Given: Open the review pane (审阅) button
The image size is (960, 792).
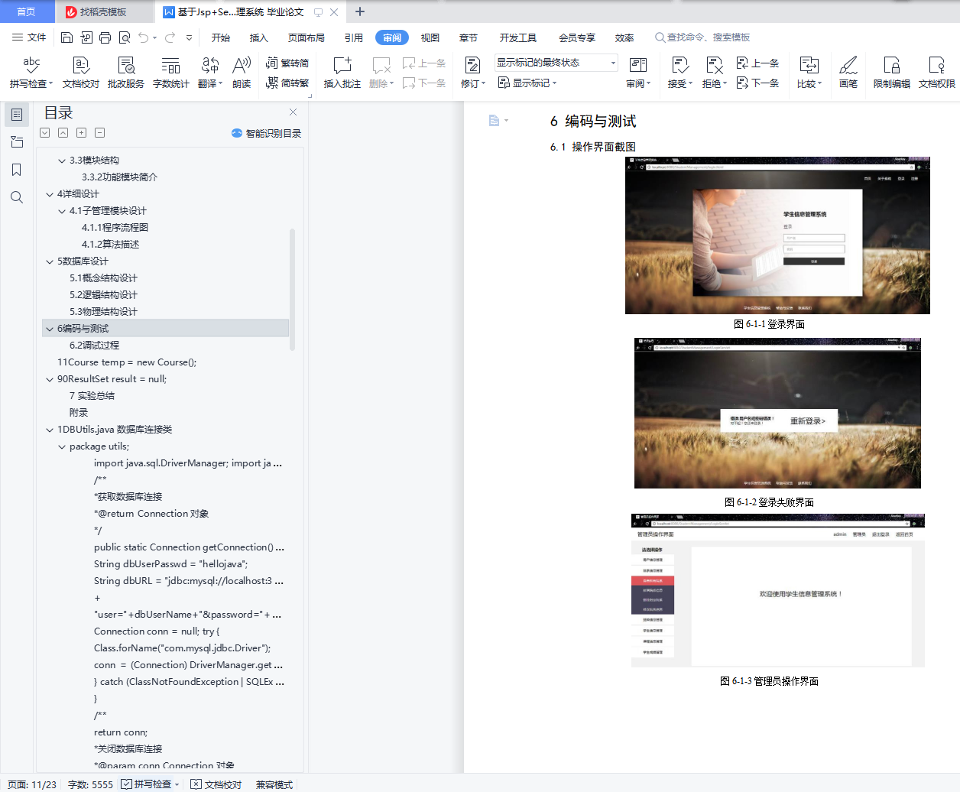Looking at the screenshot, I should (638, 73).
